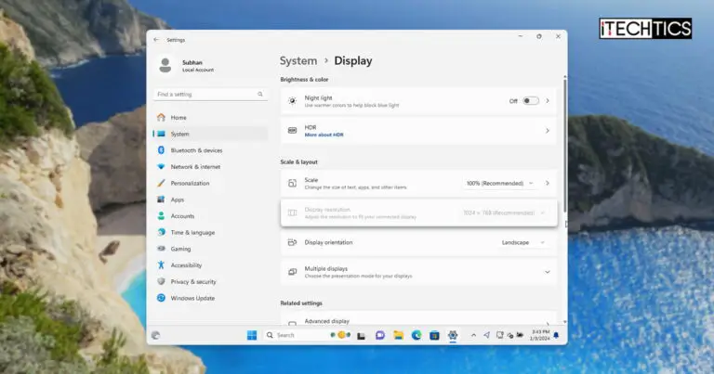Click the Windows Start button on taskbar
The width and height of the screenshot is (714, 374).
point(251,335)
